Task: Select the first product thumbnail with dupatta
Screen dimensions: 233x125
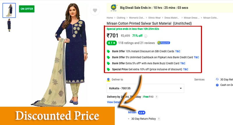Action: [x=9, y=10]
